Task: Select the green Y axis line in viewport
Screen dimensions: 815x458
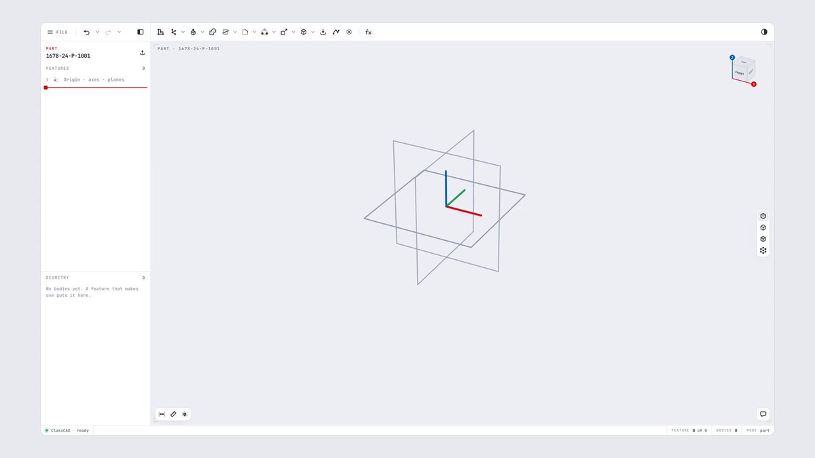Action: click(456, 197)
